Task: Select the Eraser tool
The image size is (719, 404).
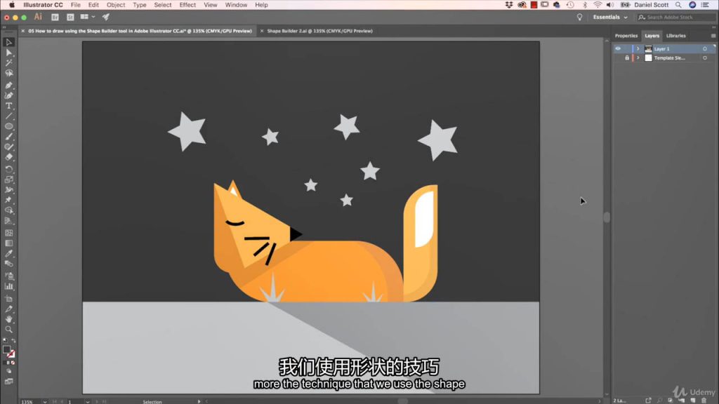Action: click(8, 156)
